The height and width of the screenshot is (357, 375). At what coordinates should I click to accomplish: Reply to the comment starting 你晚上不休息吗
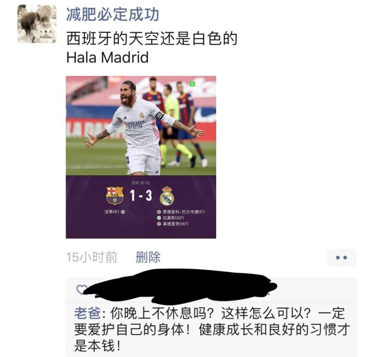tap(211, 329)
